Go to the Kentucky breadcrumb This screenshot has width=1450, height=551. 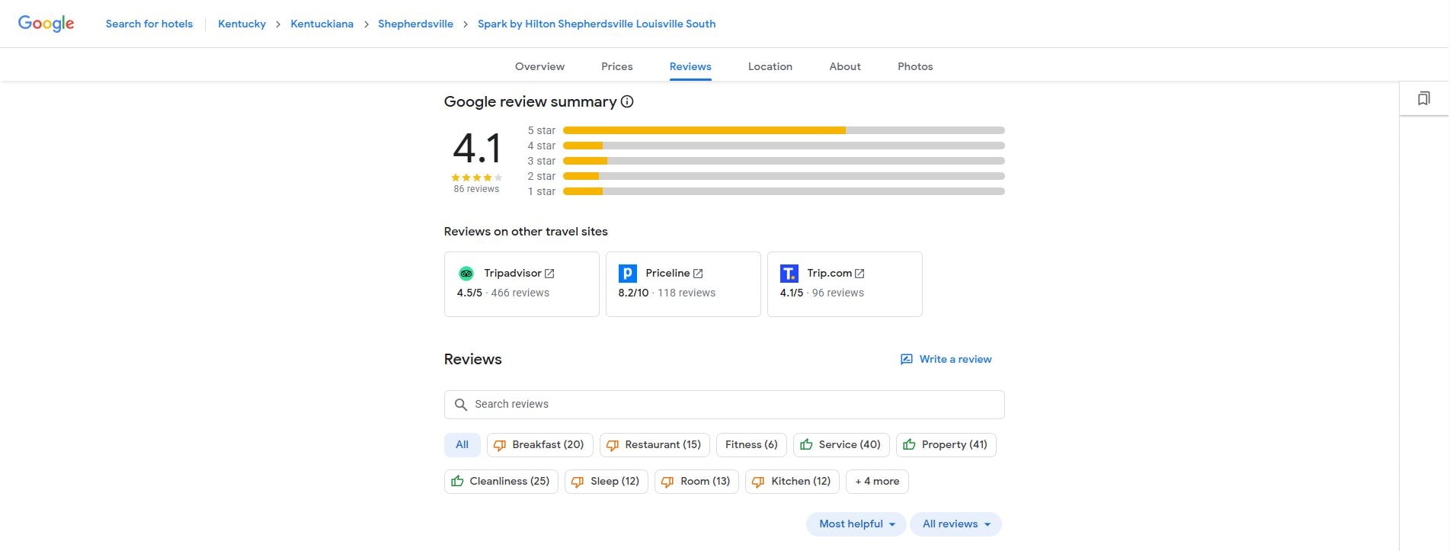242,24
